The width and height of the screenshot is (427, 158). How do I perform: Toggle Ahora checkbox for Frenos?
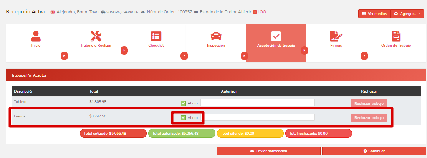pos(183,117)
